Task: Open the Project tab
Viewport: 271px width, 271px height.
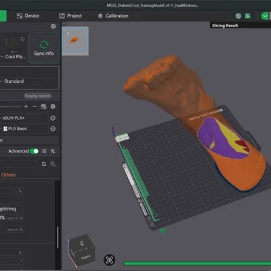Action: (70, 16)
